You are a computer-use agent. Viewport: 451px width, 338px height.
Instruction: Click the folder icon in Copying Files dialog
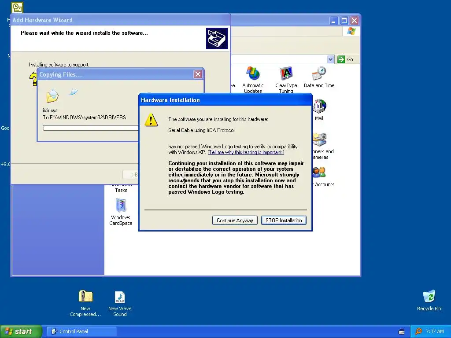[52, 96]
